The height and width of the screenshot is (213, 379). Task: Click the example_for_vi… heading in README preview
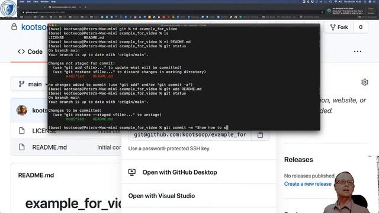pos(73,204)
